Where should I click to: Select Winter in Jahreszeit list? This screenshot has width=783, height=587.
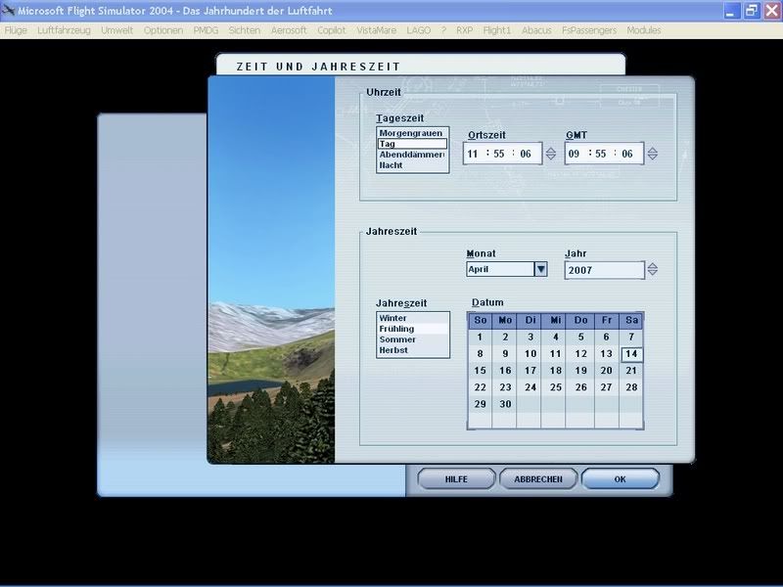[392, 318]
